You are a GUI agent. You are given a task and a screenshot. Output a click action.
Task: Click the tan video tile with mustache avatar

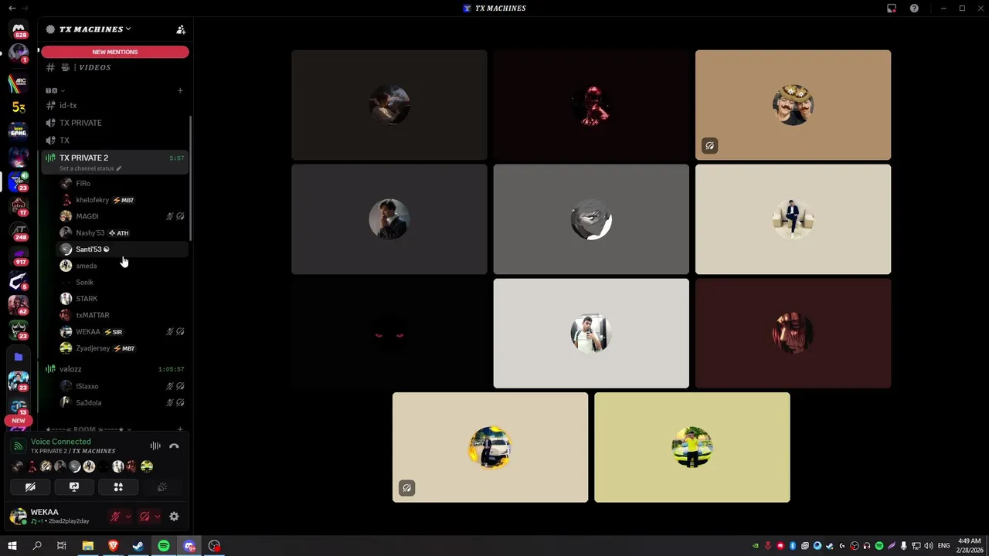(793, 105)
